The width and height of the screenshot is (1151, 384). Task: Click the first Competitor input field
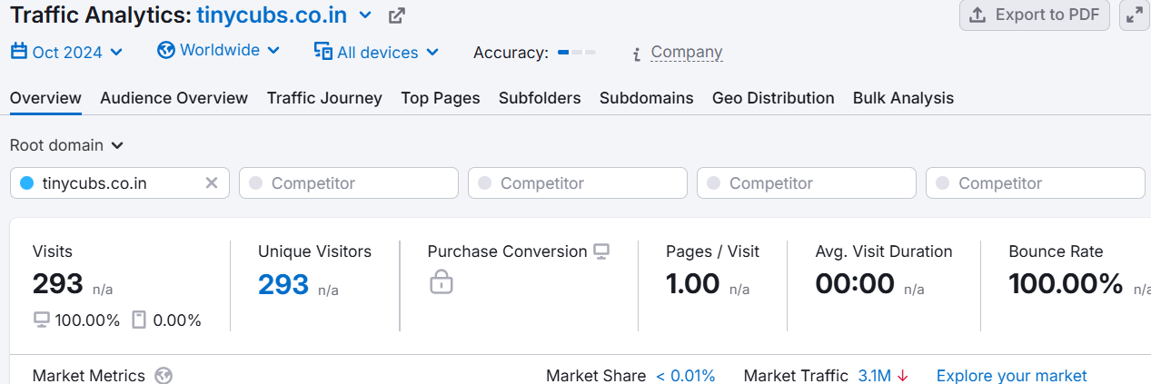349,183
